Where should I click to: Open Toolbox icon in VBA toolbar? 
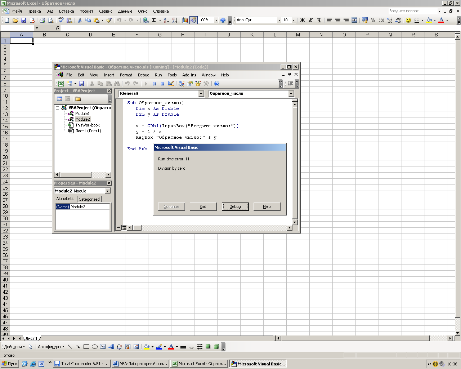(x=206, y=84)
